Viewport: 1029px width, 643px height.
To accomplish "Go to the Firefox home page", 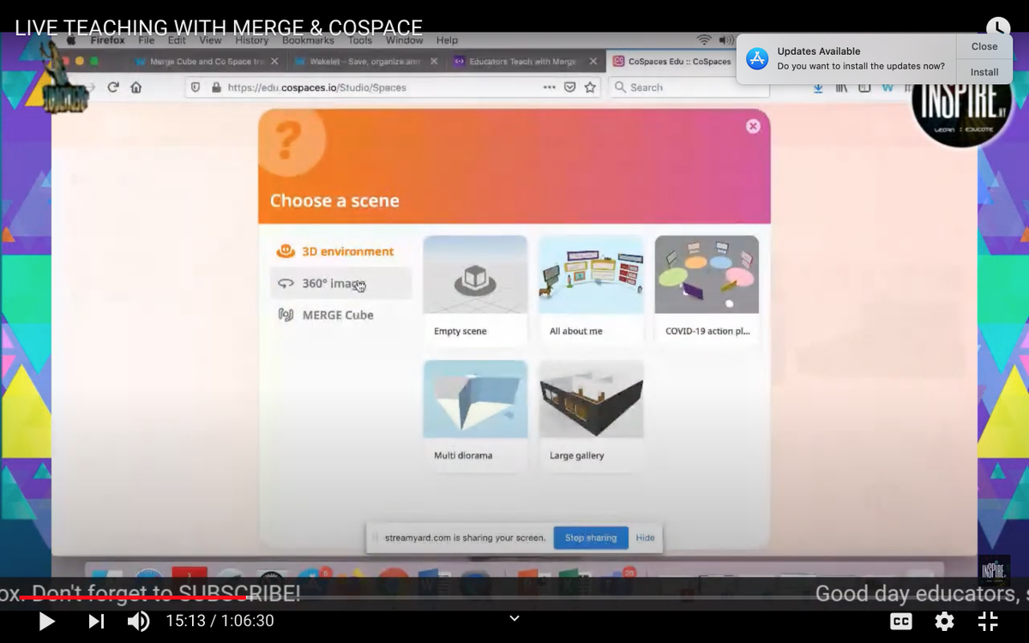I will point(135,87).
